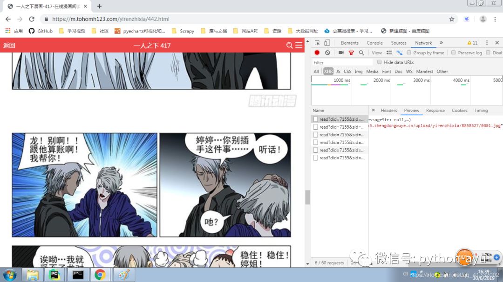Open the Chrome profile avatar
Image resolution: width=503 pixels, height=282 pixels.
tap(483, 19)
